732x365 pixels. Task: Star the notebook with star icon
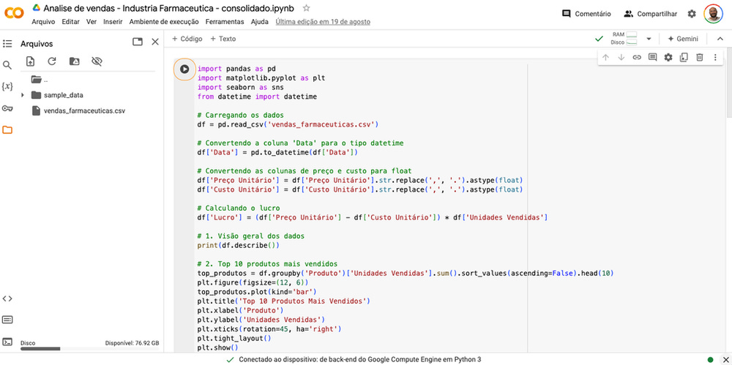[306, 8]
